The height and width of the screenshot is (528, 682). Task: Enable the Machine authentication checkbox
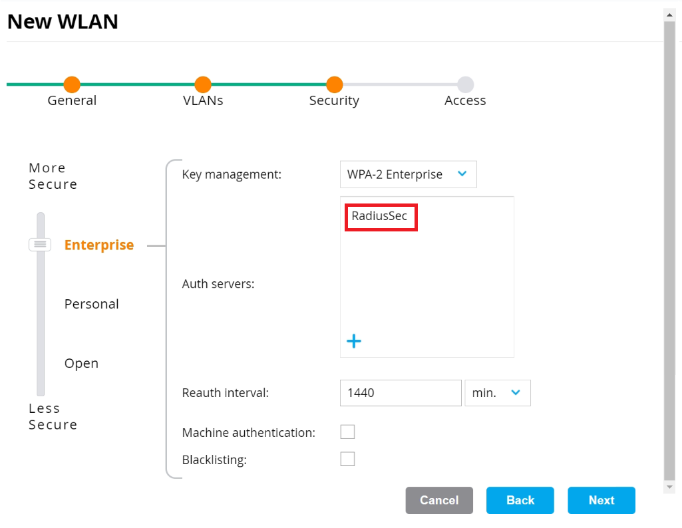347,432
